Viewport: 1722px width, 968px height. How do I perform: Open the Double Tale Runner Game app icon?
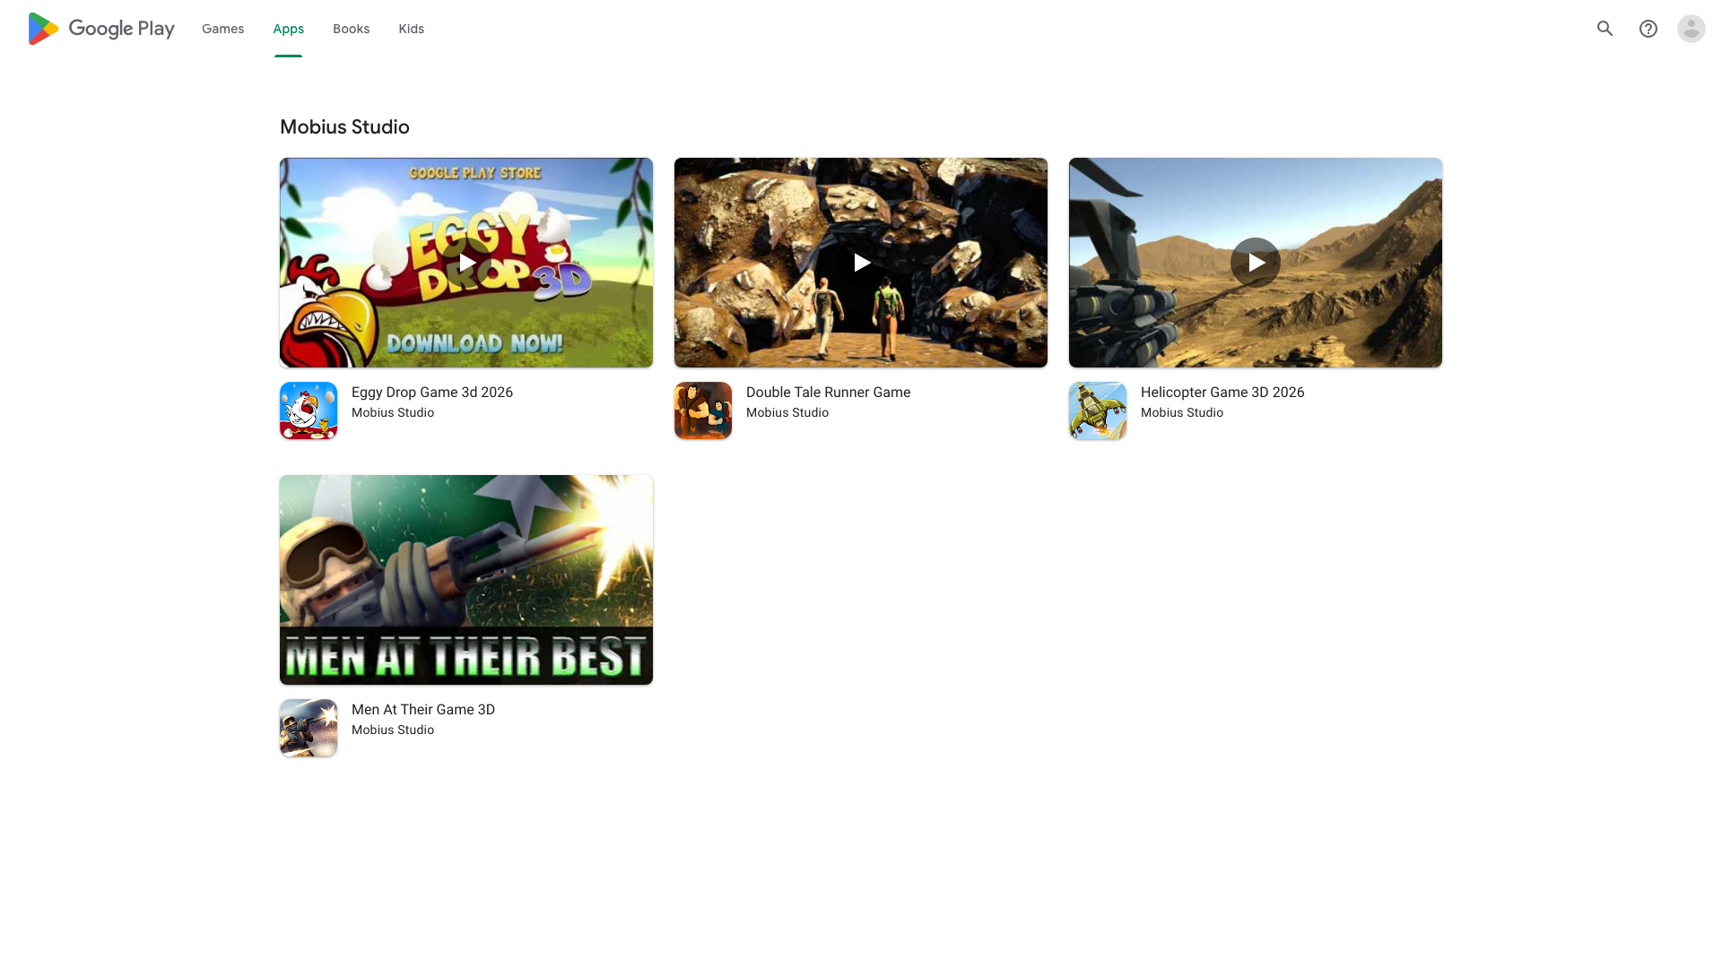coord(703,411)
